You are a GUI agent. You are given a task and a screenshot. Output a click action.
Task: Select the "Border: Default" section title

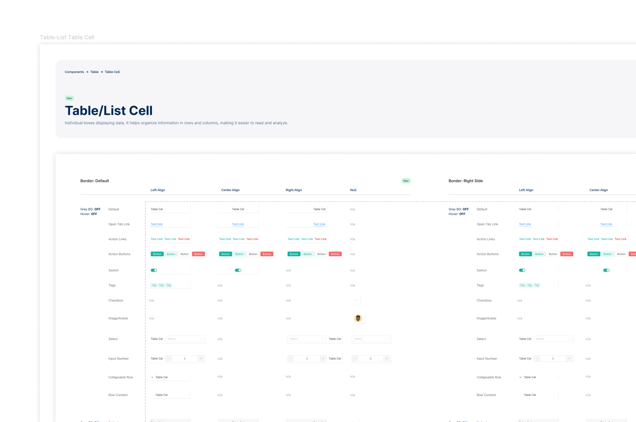[x=95, y=181]
